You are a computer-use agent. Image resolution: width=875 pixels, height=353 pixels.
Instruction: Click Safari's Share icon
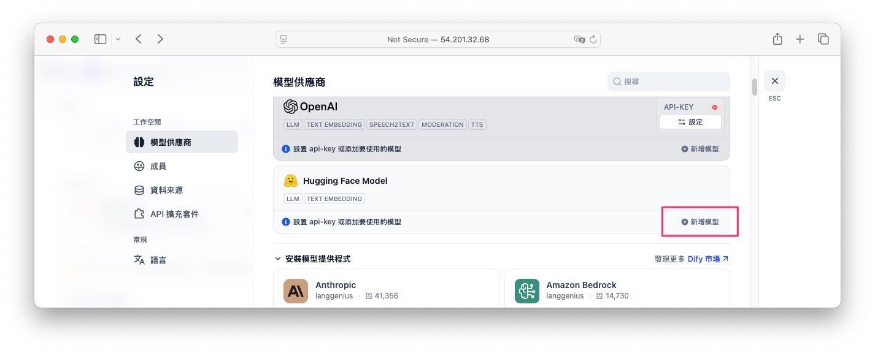(777, 39)
